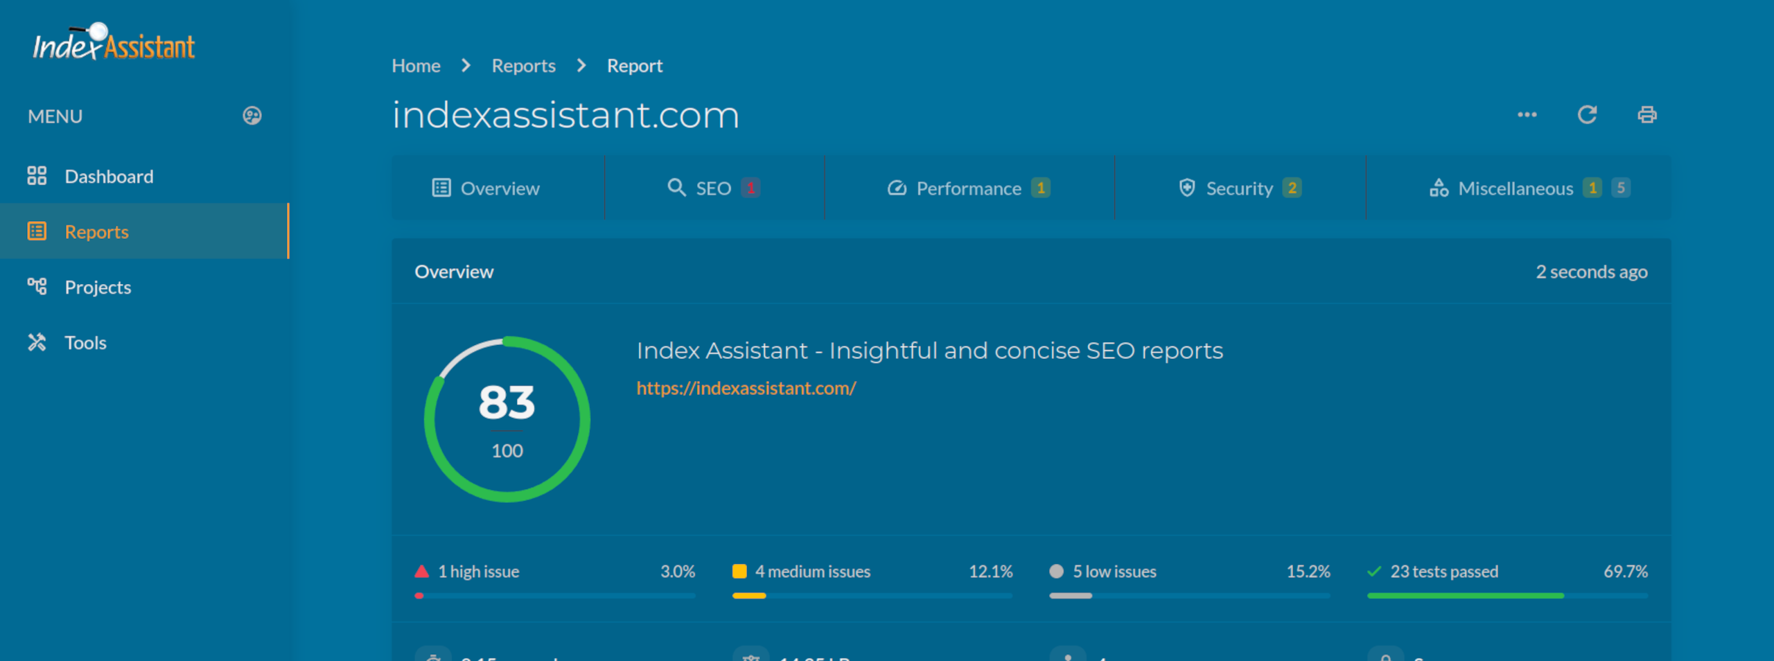Click the Performance badge showing 1
Image resolution: width=1774 pixels, height=661 pixels.
[x=1041, y=188]
